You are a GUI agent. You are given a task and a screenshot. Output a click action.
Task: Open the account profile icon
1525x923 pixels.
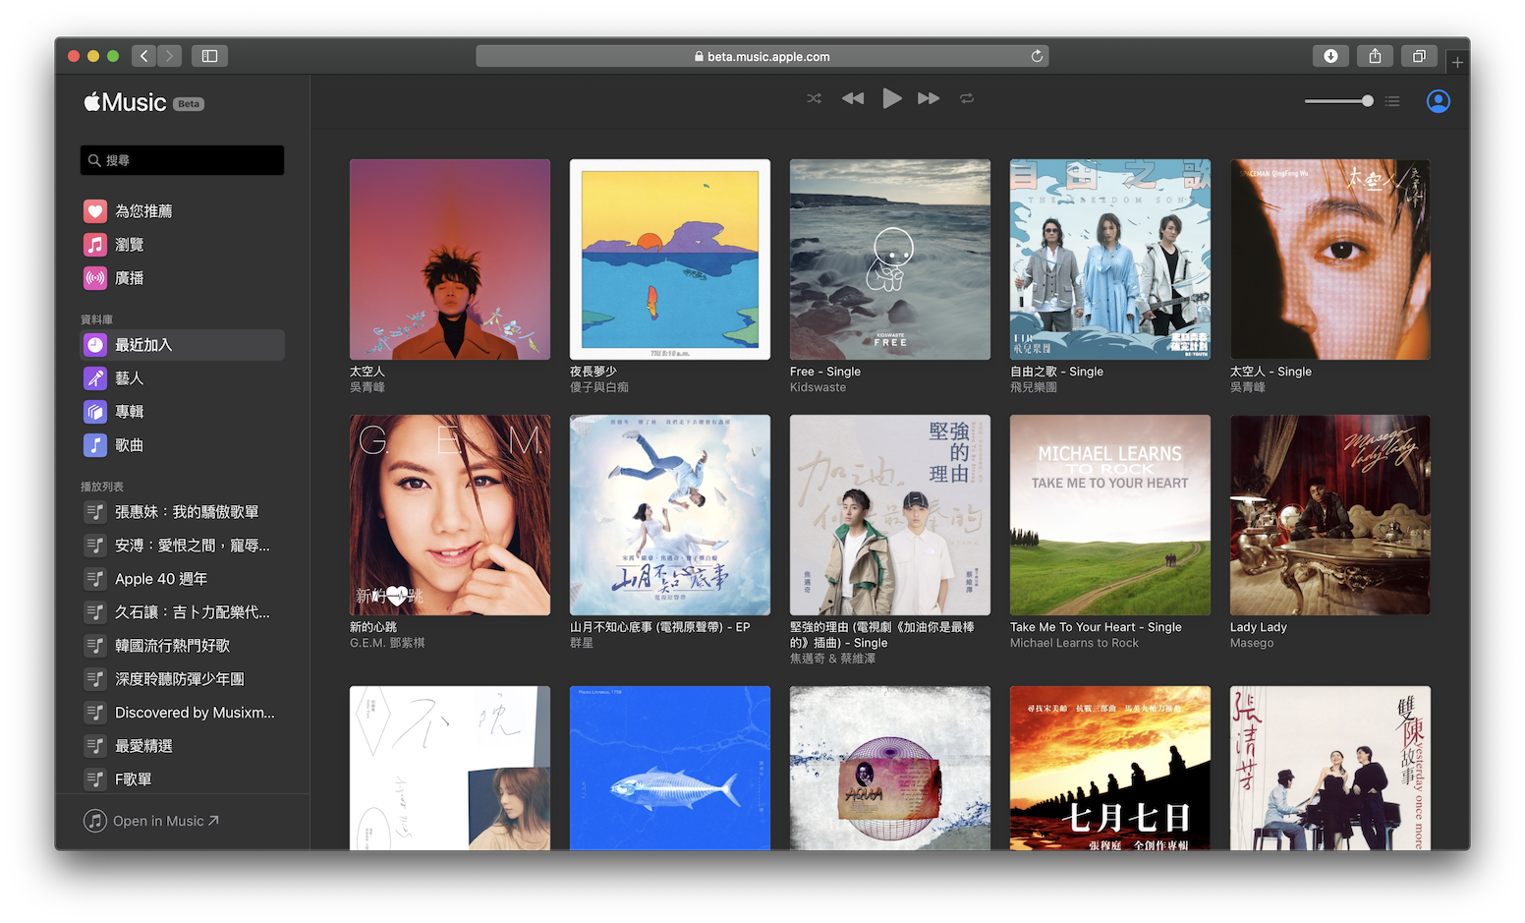tap(1438, 101)
